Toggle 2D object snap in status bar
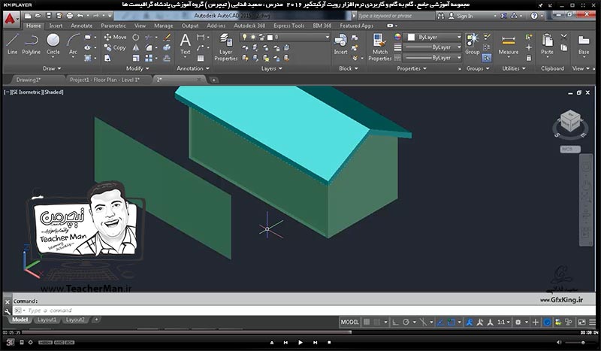This screenshot has width=601, height=351. (x=452, y=322)
